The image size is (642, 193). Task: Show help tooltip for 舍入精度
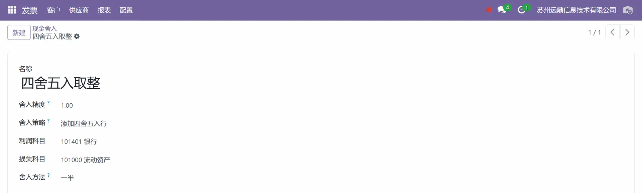pos(48,103)
